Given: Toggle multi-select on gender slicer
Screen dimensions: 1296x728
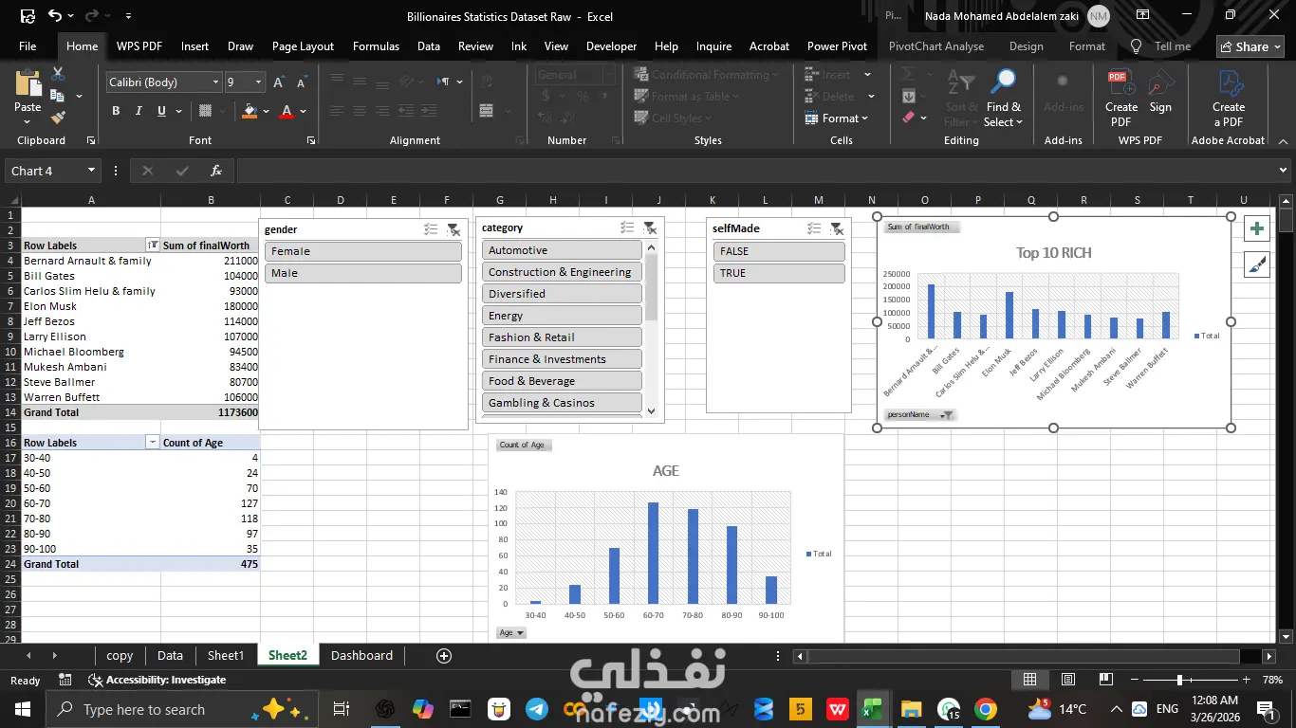Looking at the screenshot, I should click(431, 229).
